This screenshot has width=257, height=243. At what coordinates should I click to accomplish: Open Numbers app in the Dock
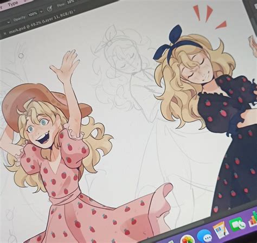(253, 219)
